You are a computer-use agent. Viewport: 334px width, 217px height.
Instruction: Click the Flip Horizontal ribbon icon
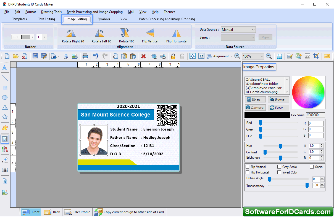click(177, 33)
